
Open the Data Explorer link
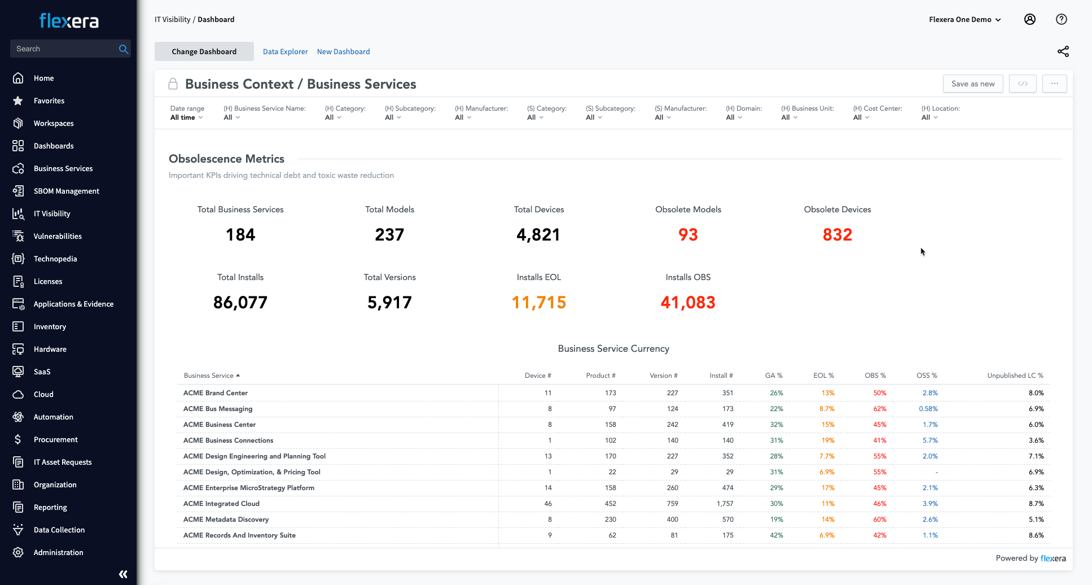[285, 51]
